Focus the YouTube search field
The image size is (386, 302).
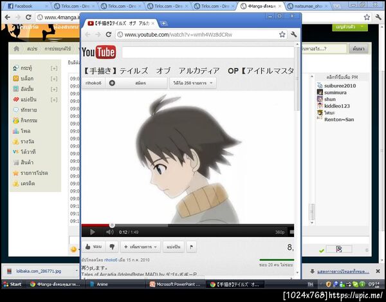coord(208,52)
